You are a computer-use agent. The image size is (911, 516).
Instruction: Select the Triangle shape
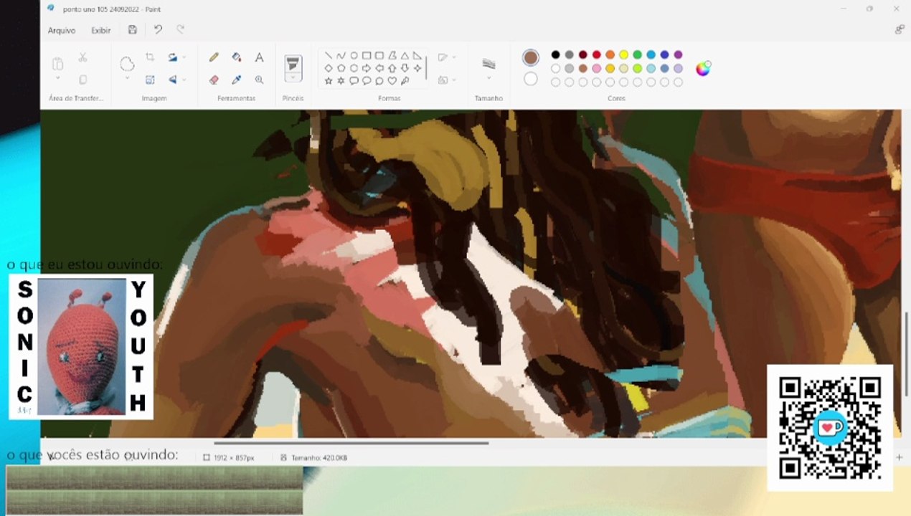click(405, 55)
